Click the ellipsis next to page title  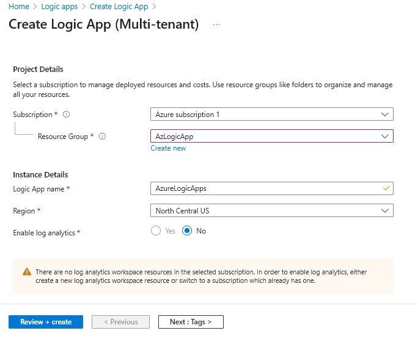pos(216,25)
